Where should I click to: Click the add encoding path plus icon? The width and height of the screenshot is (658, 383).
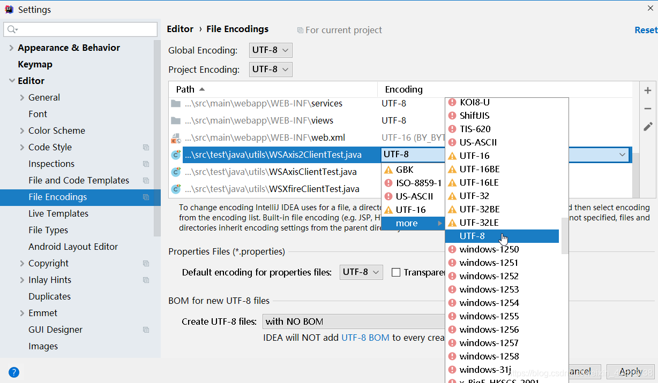tap(648, 90)
